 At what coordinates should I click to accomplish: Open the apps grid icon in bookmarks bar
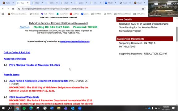[3, 14]
